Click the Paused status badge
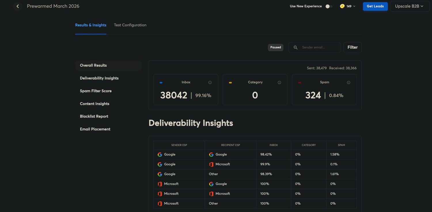The image size is (432, 212). point(276,47)
